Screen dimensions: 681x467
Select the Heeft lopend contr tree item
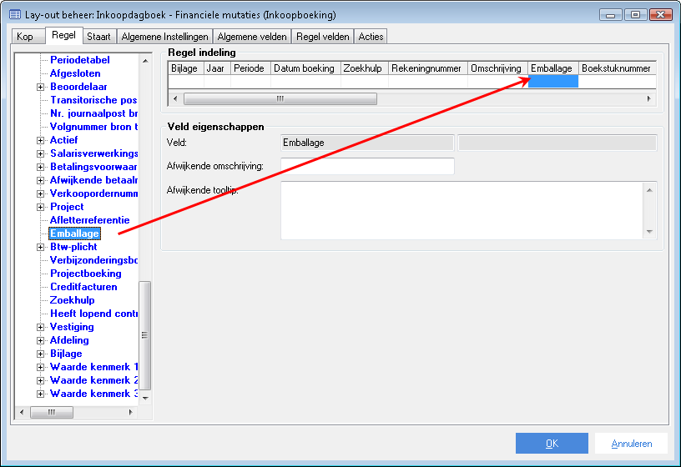pyautogui.click(x=93, y=314)
